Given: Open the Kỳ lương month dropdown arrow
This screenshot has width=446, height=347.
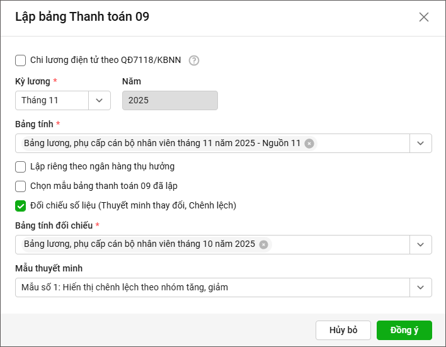Looking at the screenshot, I should [100, 101].
